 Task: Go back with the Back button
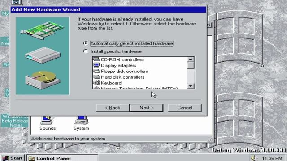(x=113, y=108)
